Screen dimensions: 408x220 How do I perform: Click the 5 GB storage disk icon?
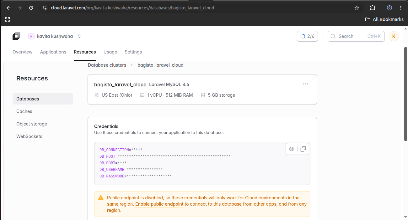203,95
